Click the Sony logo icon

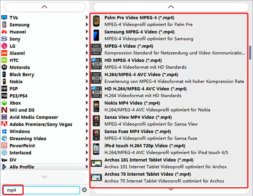point(4,39)
